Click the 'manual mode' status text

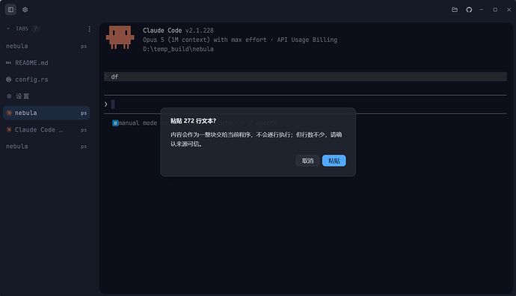(x=138, y=123)
